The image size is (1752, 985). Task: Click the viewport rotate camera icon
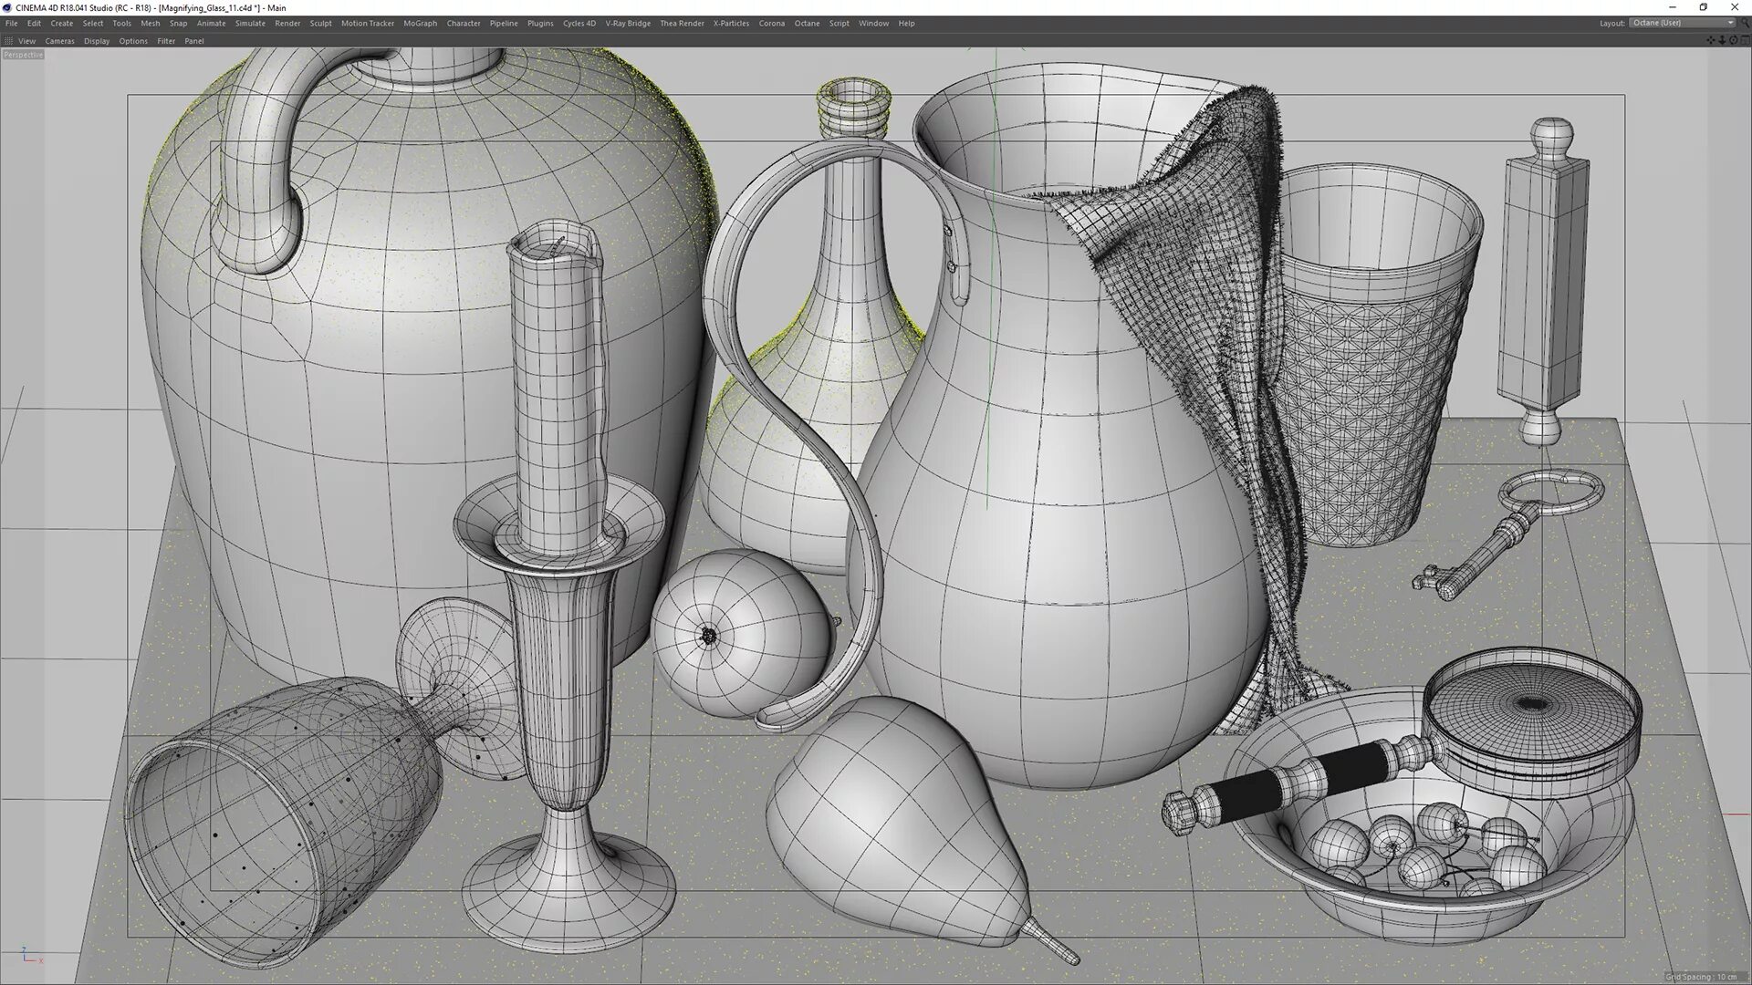point(1734,40)
